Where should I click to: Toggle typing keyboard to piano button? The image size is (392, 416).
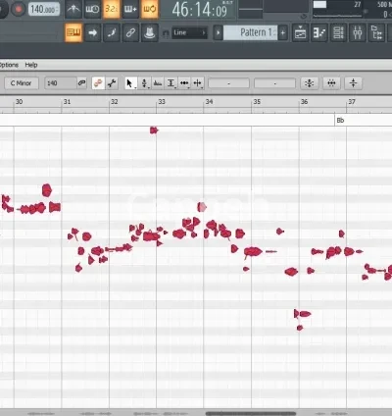[73, 32]
